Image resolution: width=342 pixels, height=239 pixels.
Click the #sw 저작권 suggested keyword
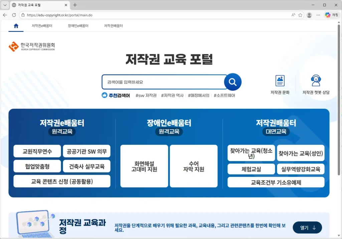click(146, 95)
